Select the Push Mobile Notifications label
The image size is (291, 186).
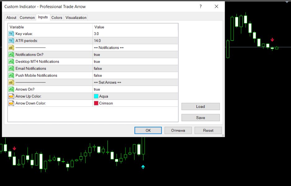point(36,75)
